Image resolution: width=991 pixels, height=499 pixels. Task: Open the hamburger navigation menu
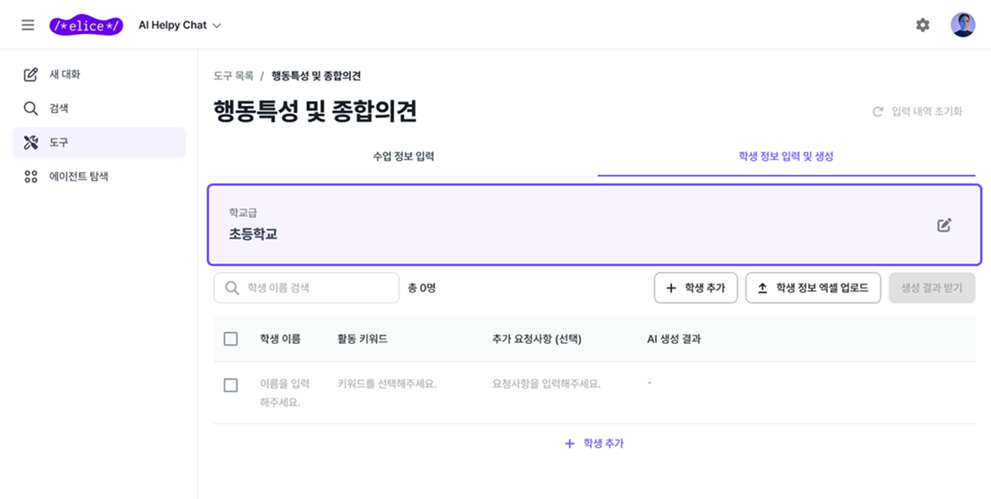coord(28,24)
